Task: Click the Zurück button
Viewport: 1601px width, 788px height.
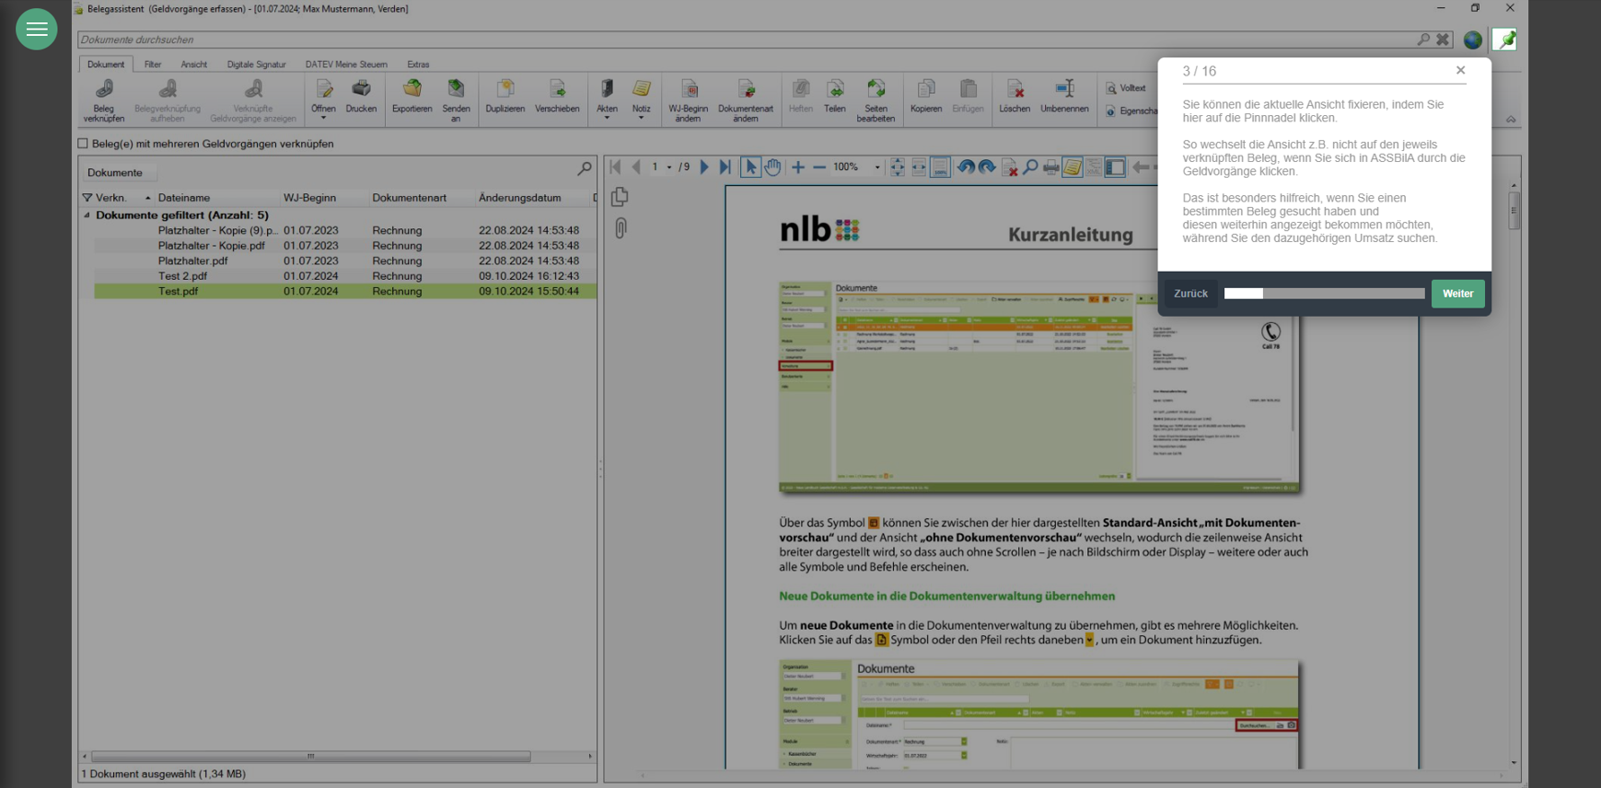Action: click(1190, 294)
